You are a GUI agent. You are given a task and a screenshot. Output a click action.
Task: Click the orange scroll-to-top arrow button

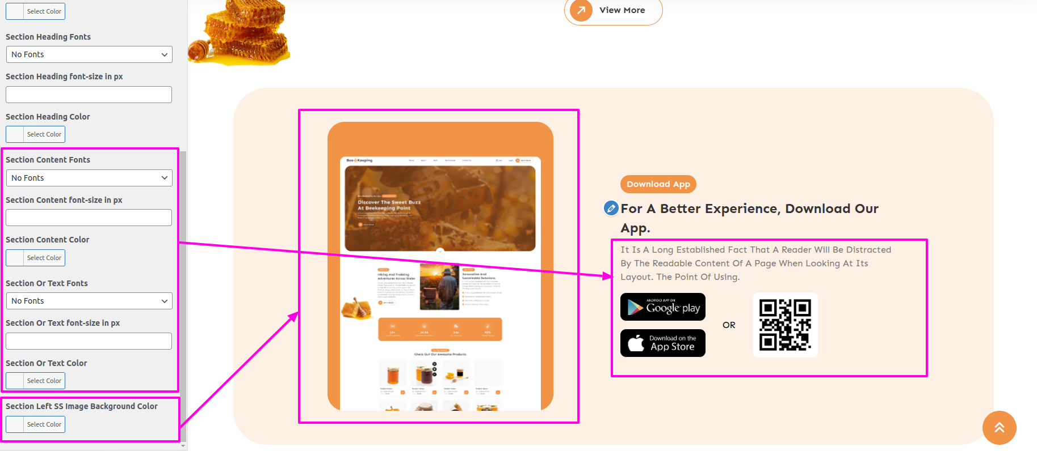(x=999, y=428)
